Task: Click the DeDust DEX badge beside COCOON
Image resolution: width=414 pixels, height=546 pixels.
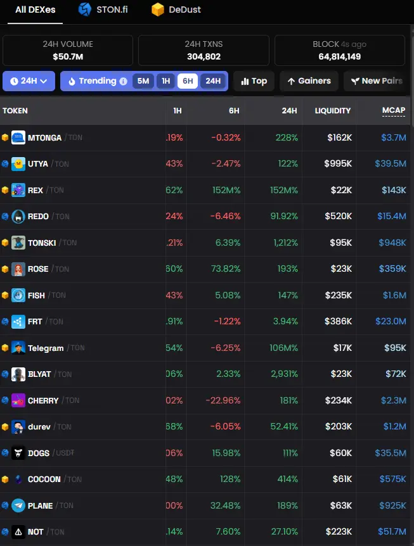Action: [5, 479]
